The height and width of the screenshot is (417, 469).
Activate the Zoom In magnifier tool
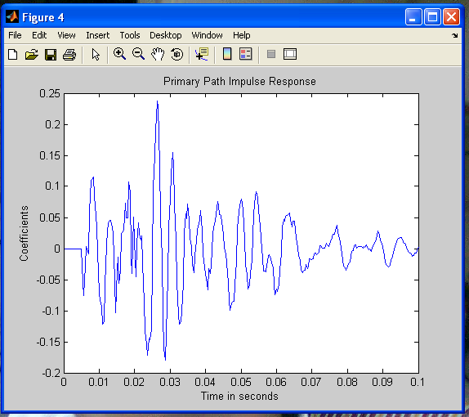[x=119, y=54]
